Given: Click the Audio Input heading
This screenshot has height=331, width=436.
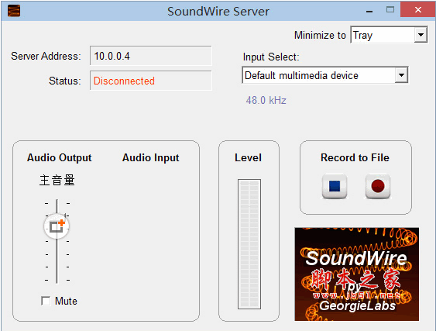Looking at the screenshot, I should pyautogui.click(x=151, y=157).
